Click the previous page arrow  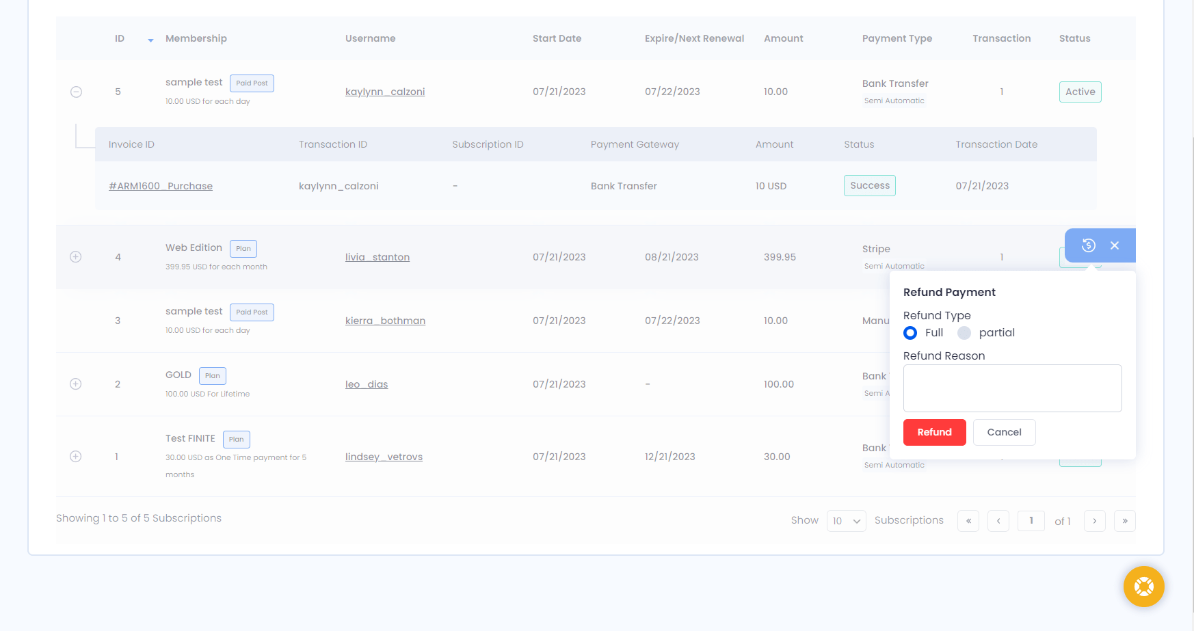click(x=998, y=521)
